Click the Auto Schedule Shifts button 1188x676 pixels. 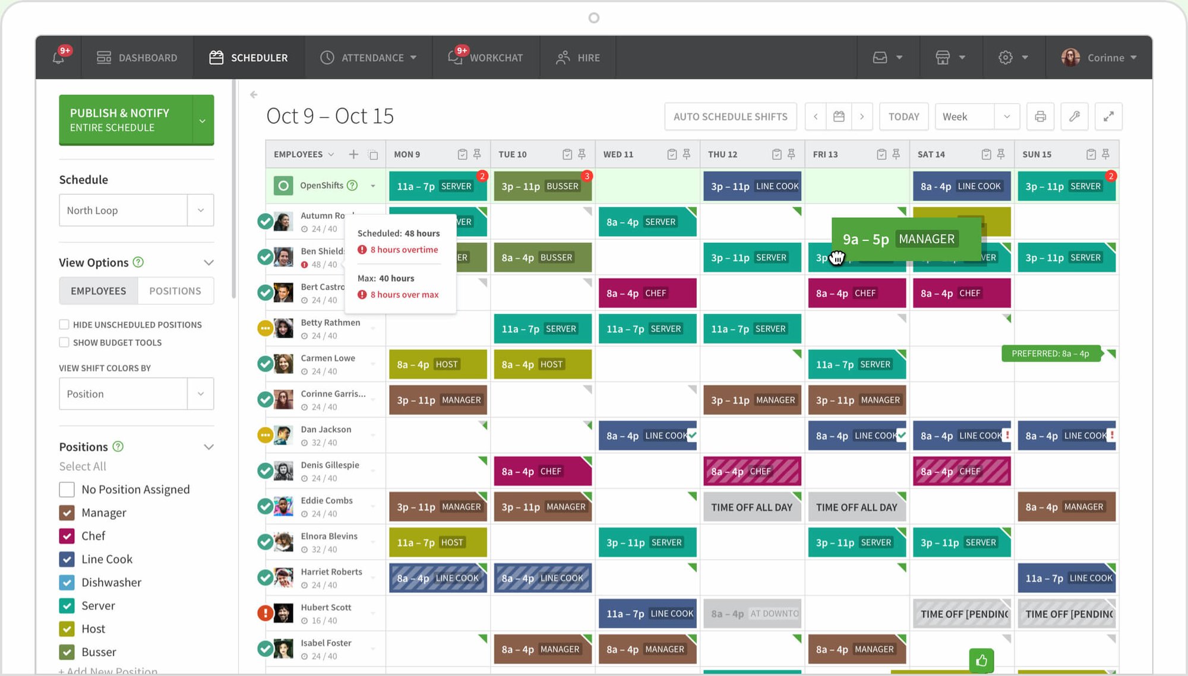[x=729, y=116]
